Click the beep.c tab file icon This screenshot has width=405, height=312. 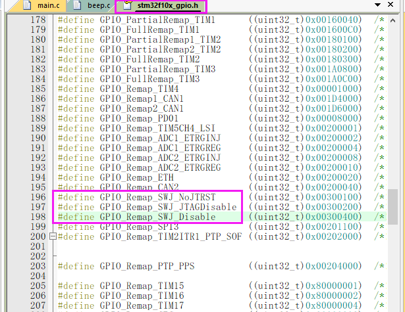pos(77,5)
